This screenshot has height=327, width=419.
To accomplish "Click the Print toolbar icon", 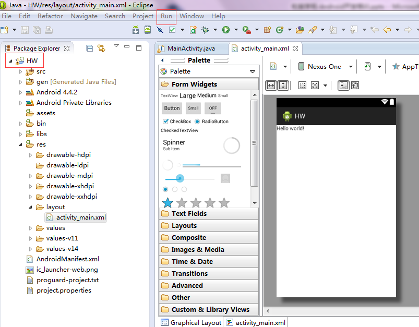I will 49,30.
